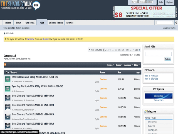This screenshot has height=134, width=178.
Task: Open Blues Clues and You S01E15 title
Action: coord(33,96)
